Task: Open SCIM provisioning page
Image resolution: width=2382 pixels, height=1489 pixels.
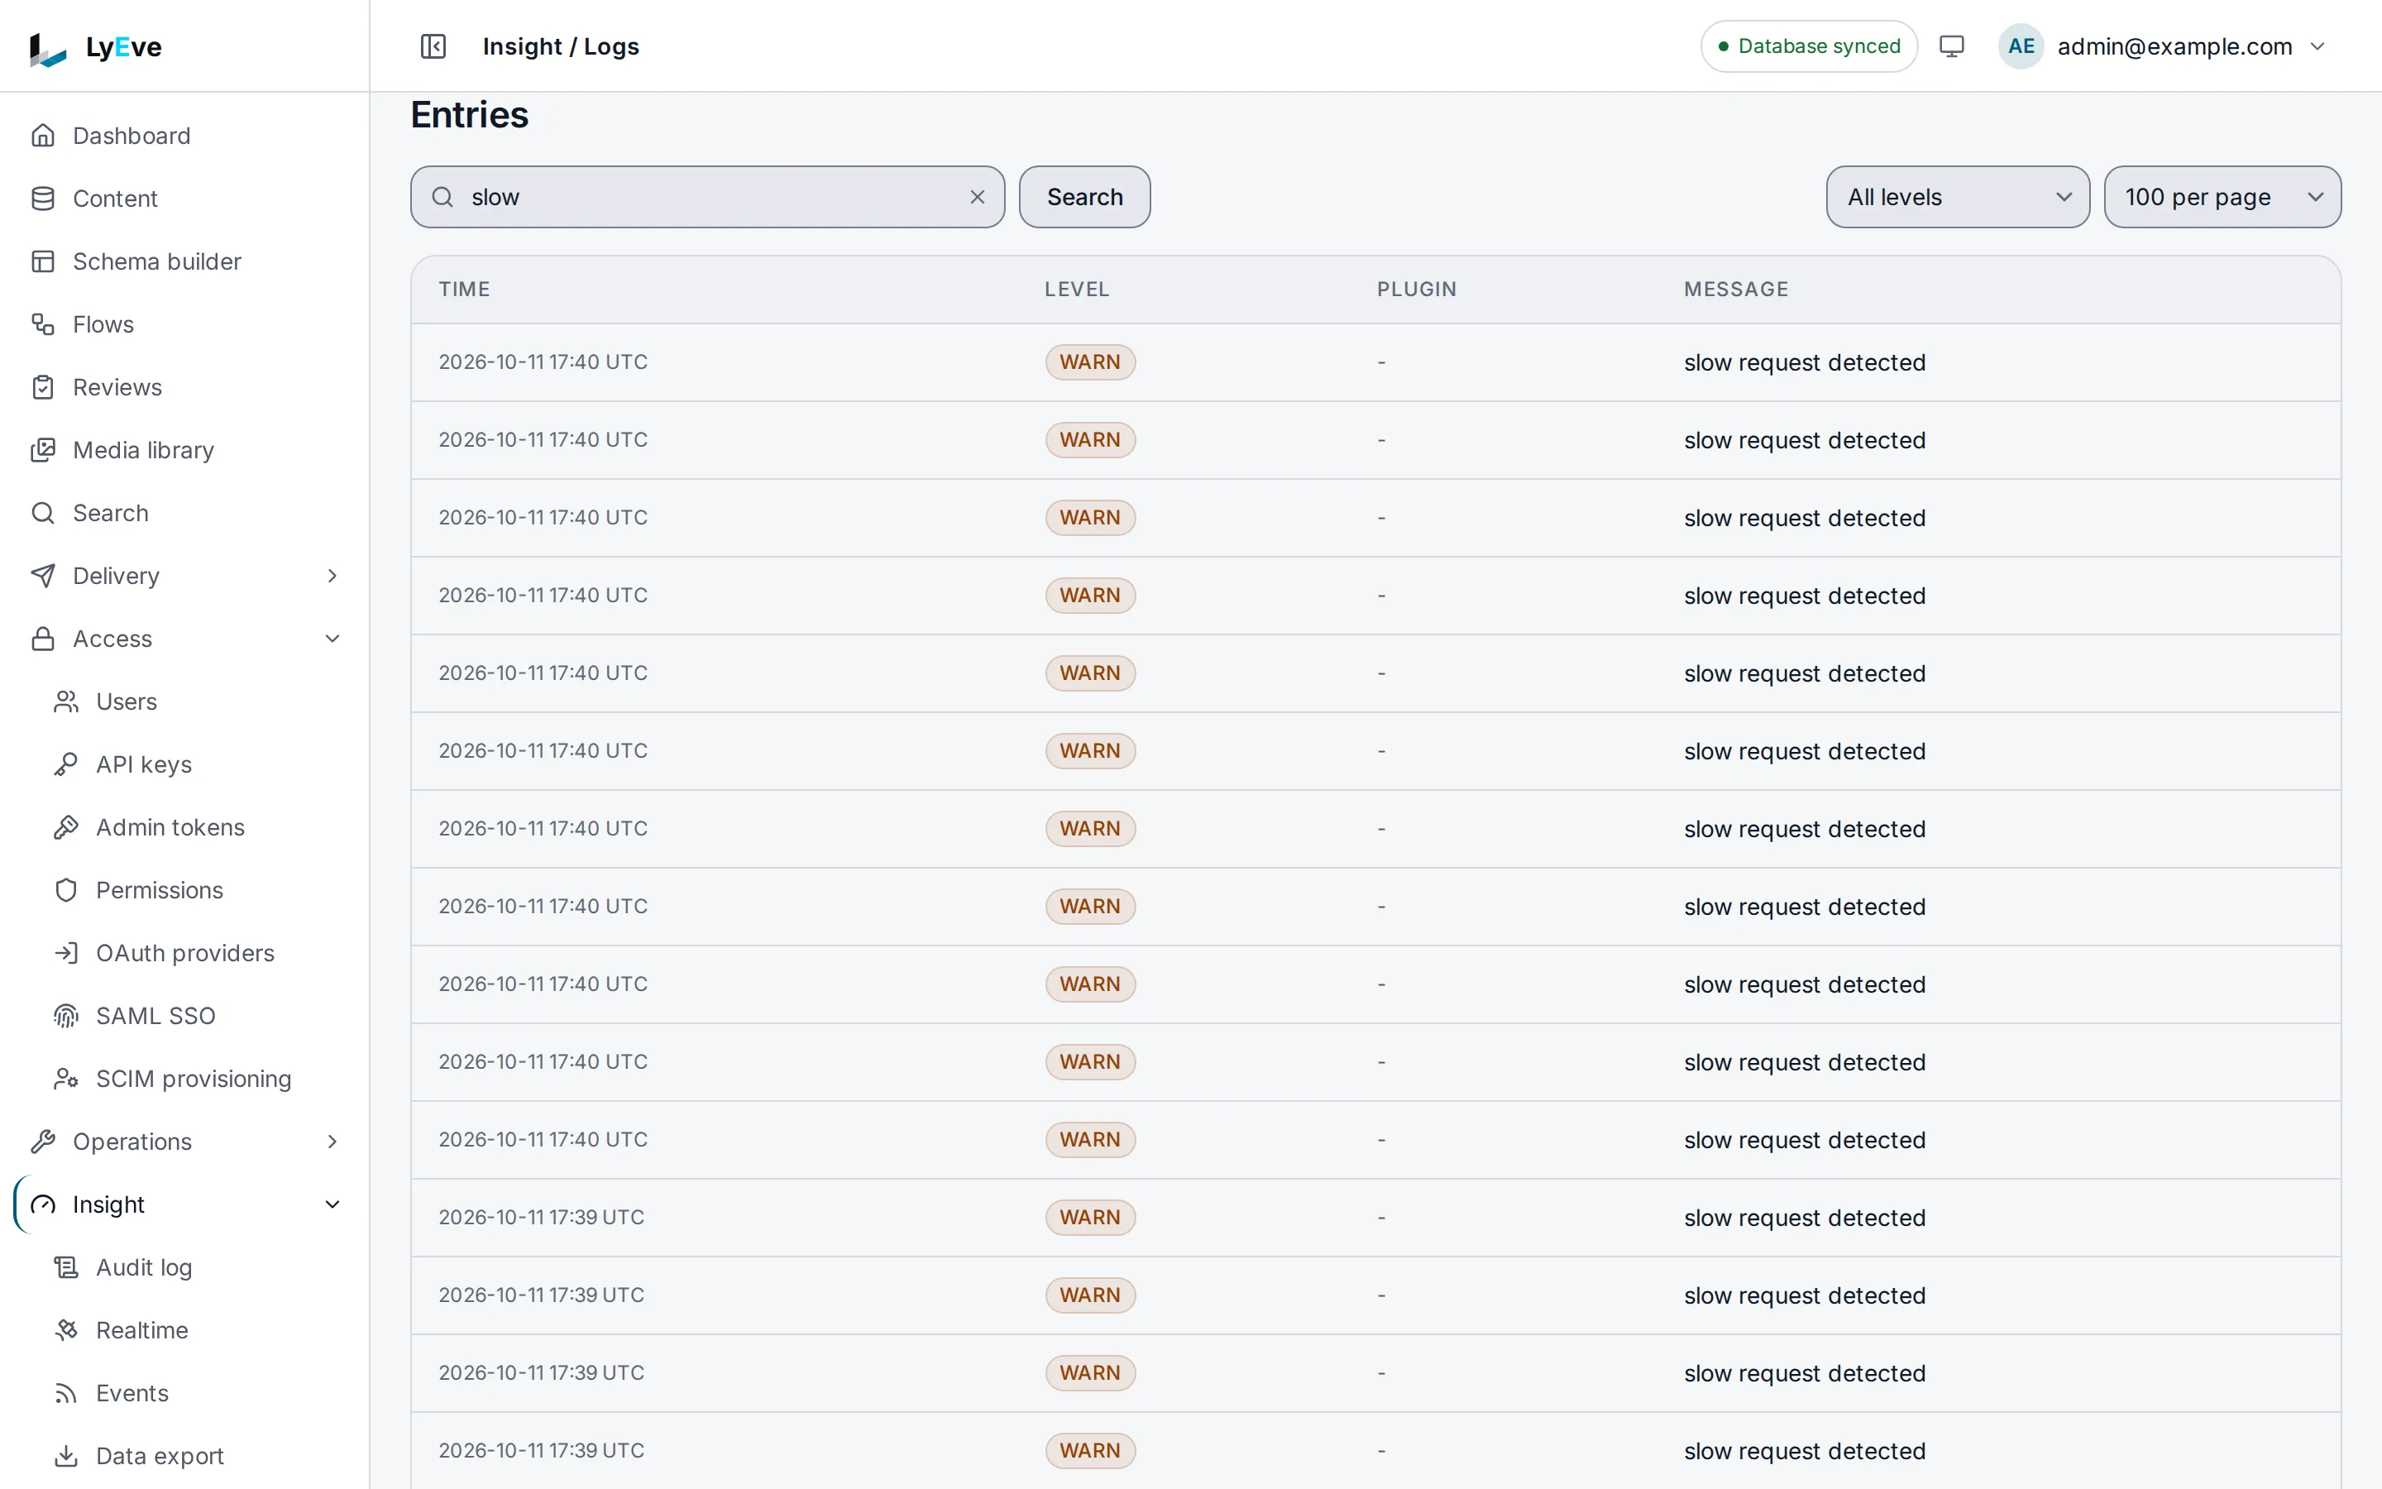Action: click(x=194, y=1079)
